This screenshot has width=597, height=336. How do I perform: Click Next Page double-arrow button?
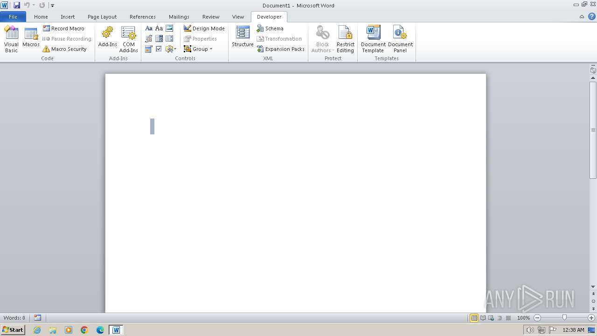(x=593, y=308)
